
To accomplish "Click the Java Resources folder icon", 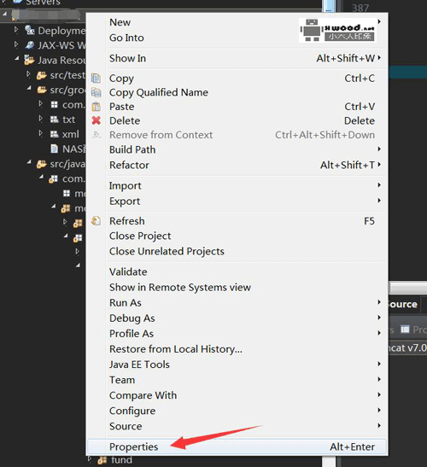I will [29, 60].
